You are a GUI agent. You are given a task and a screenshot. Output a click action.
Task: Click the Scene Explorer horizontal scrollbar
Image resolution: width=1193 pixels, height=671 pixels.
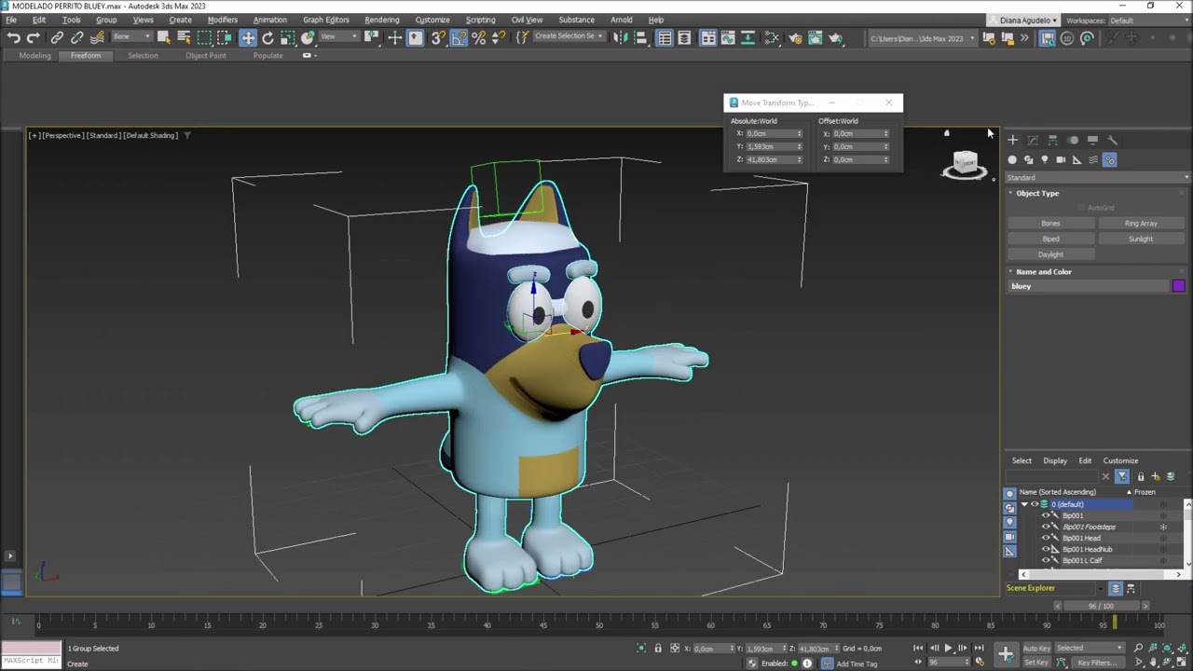[1100, 574]
